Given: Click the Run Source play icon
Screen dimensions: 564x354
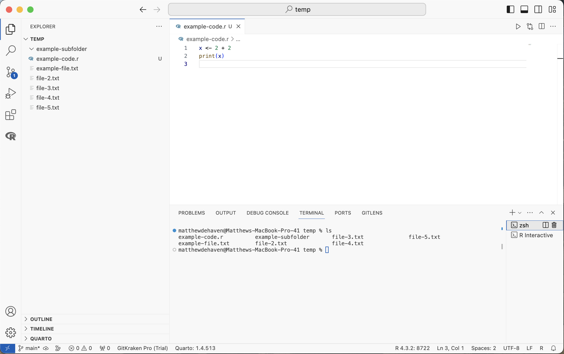Looking at the screenshot, I should click(x=518, y=26).
